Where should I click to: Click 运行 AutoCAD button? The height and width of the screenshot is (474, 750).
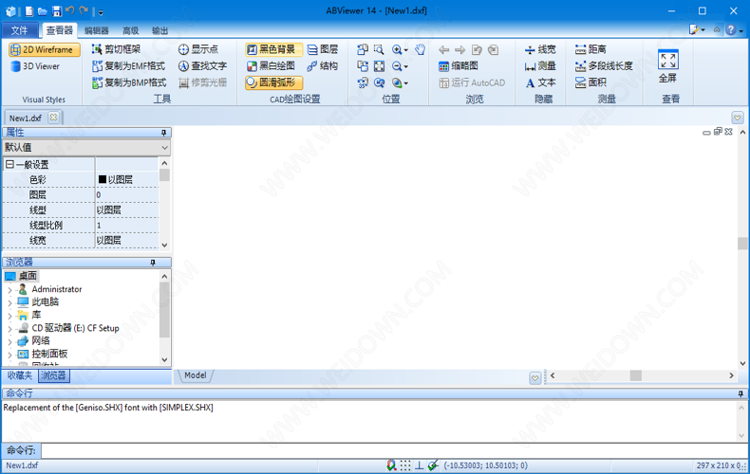coord(472,82)
